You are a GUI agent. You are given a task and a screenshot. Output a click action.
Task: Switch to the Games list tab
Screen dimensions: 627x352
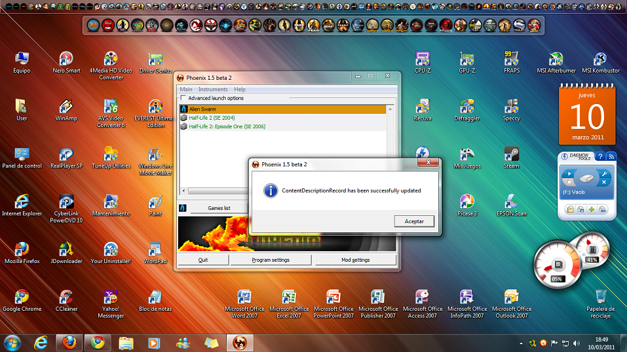point(219,208)
